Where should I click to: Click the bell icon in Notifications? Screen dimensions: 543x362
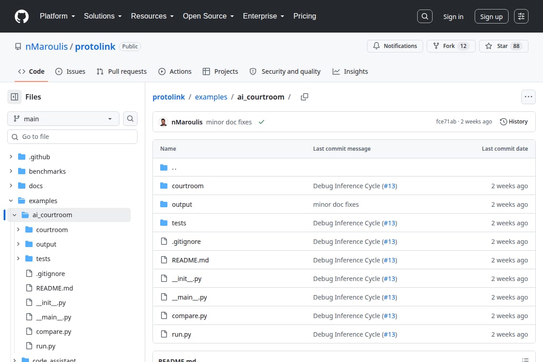click(376, 46)
